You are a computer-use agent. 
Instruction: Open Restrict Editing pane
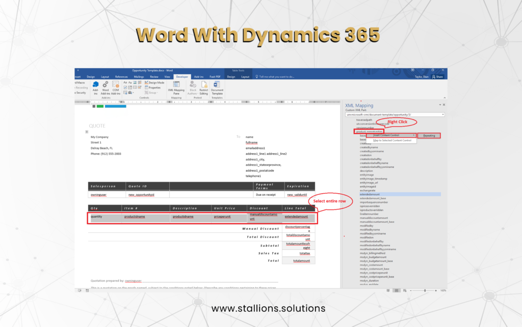pyautogui.click(x=204, y=88)
